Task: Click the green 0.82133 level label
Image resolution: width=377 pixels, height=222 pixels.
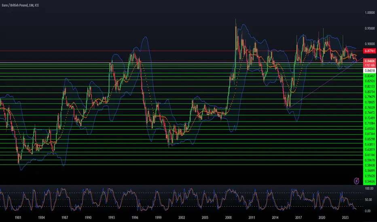Action: (370, 86)
